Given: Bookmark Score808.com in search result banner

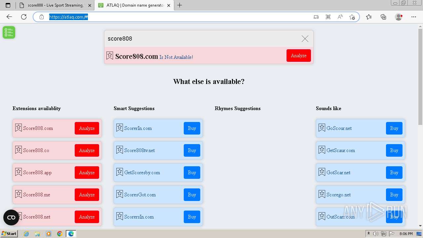Looking at the screenshot, I should click(x=110, y=56).
